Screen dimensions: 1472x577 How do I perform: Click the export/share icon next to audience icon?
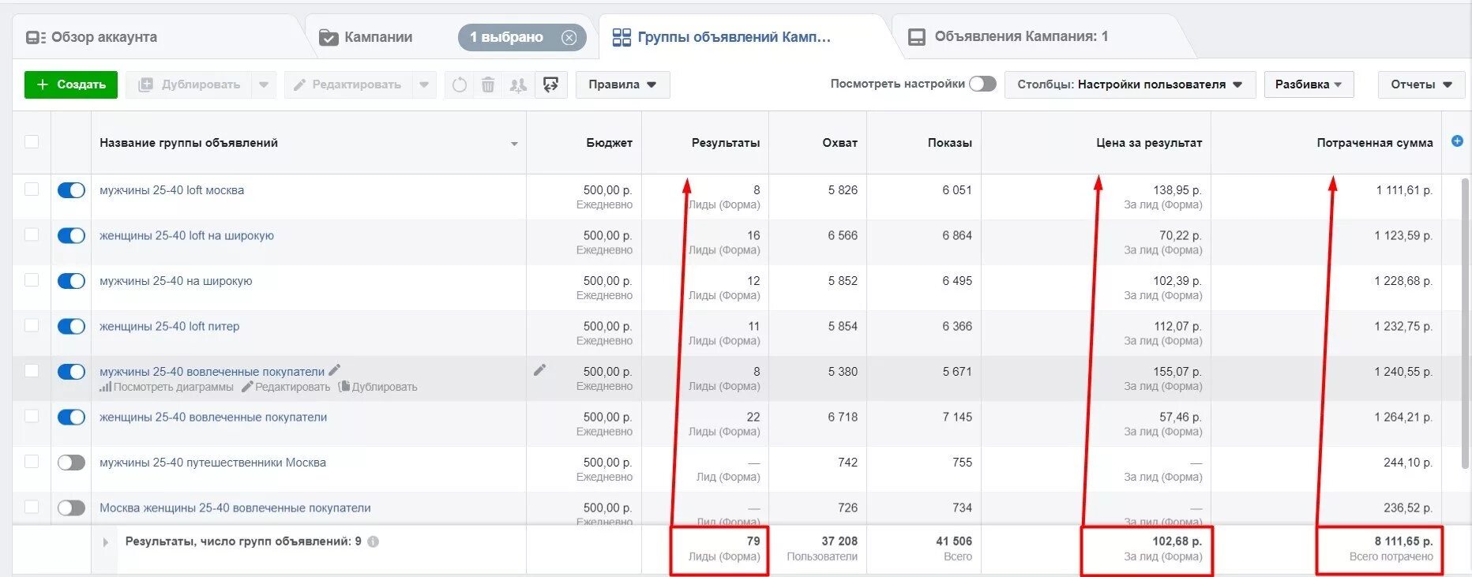pos(551,84)
